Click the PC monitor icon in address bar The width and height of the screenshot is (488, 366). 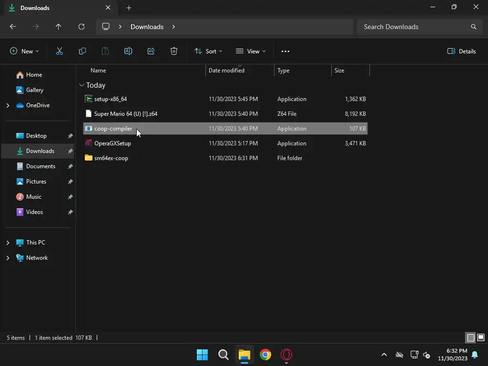point(106,27)
